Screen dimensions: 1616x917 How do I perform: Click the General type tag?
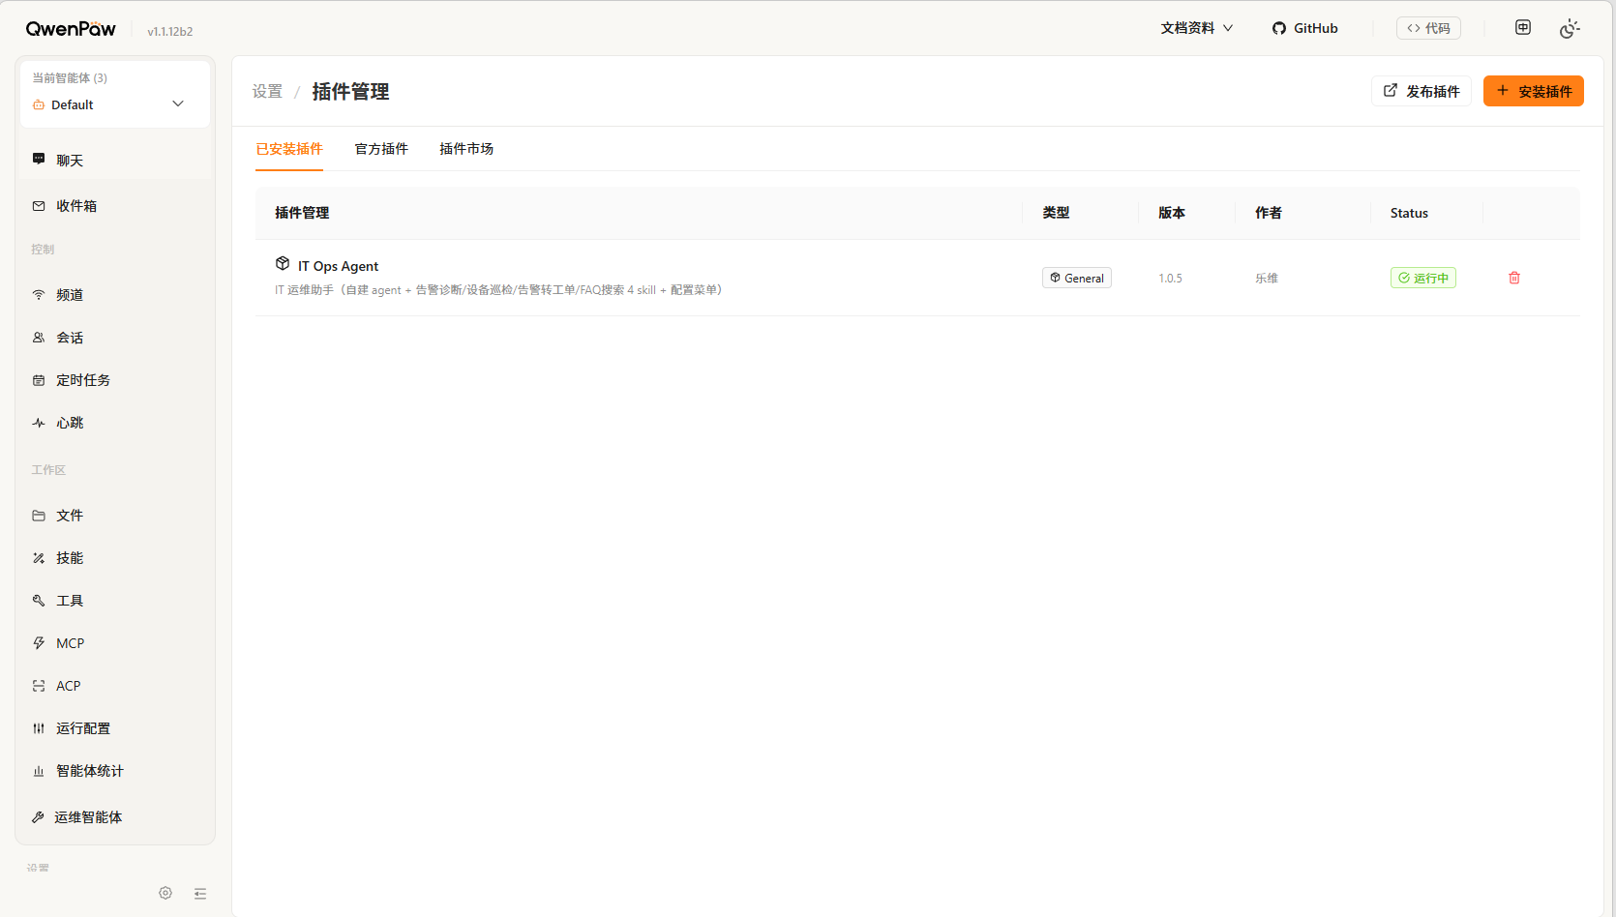(x=1077, y=278)
